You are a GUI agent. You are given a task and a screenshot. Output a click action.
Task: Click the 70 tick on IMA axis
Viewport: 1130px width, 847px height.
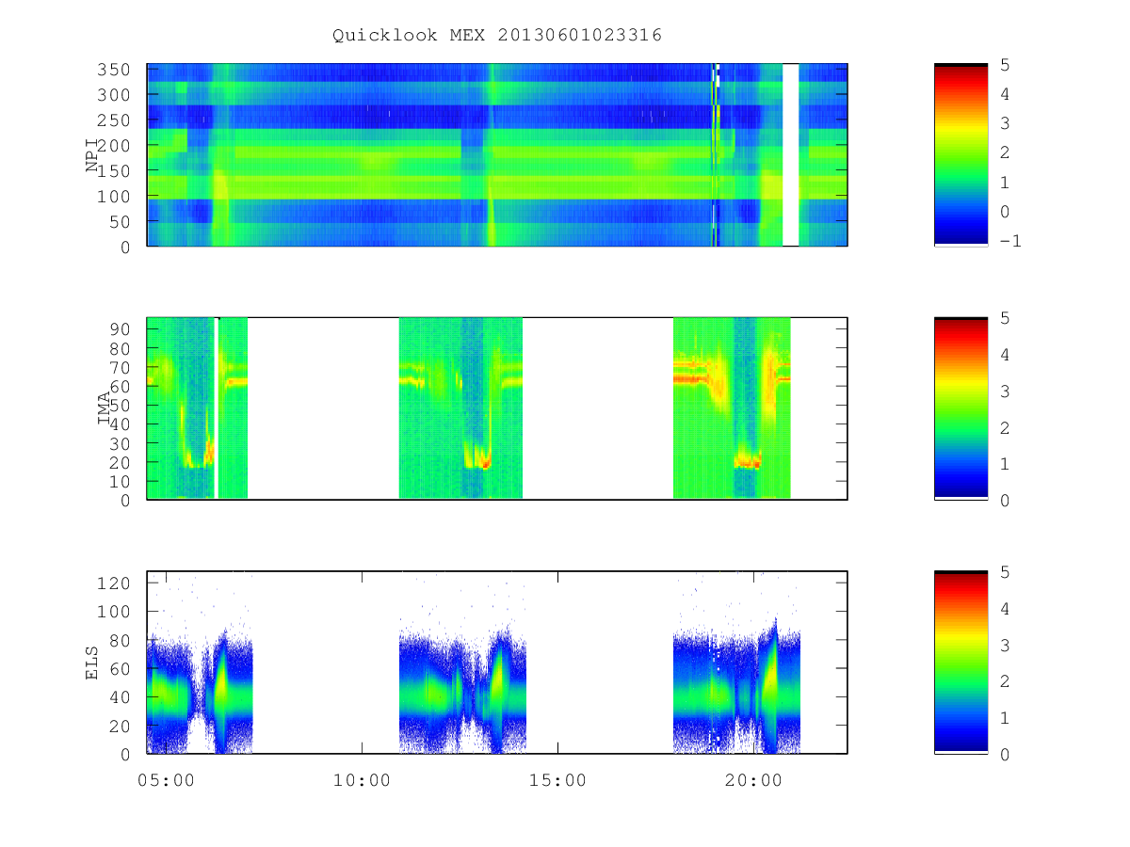point(121,367)
